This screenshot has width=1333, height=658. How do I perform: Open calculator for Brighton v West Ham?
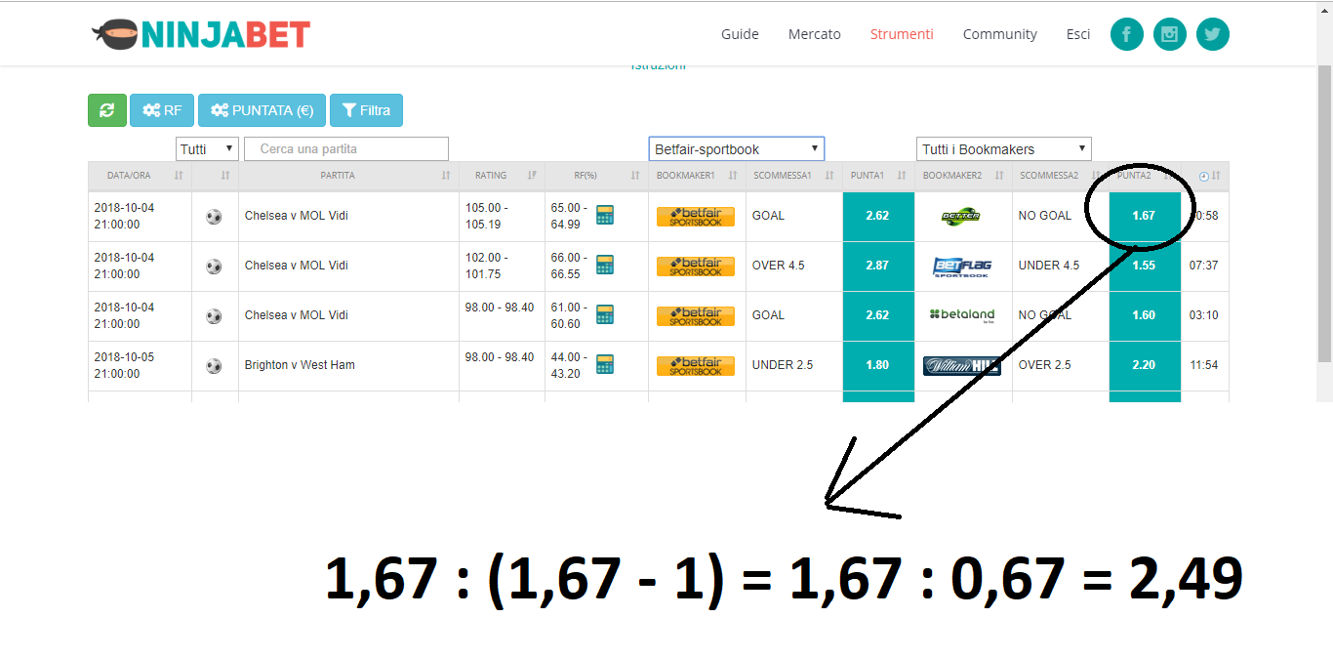(x=605, y=365)
